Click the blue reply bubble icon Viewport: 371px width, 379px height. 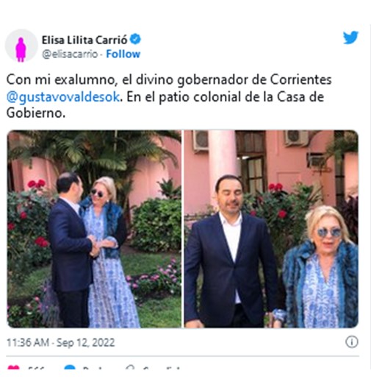[70, 367]
